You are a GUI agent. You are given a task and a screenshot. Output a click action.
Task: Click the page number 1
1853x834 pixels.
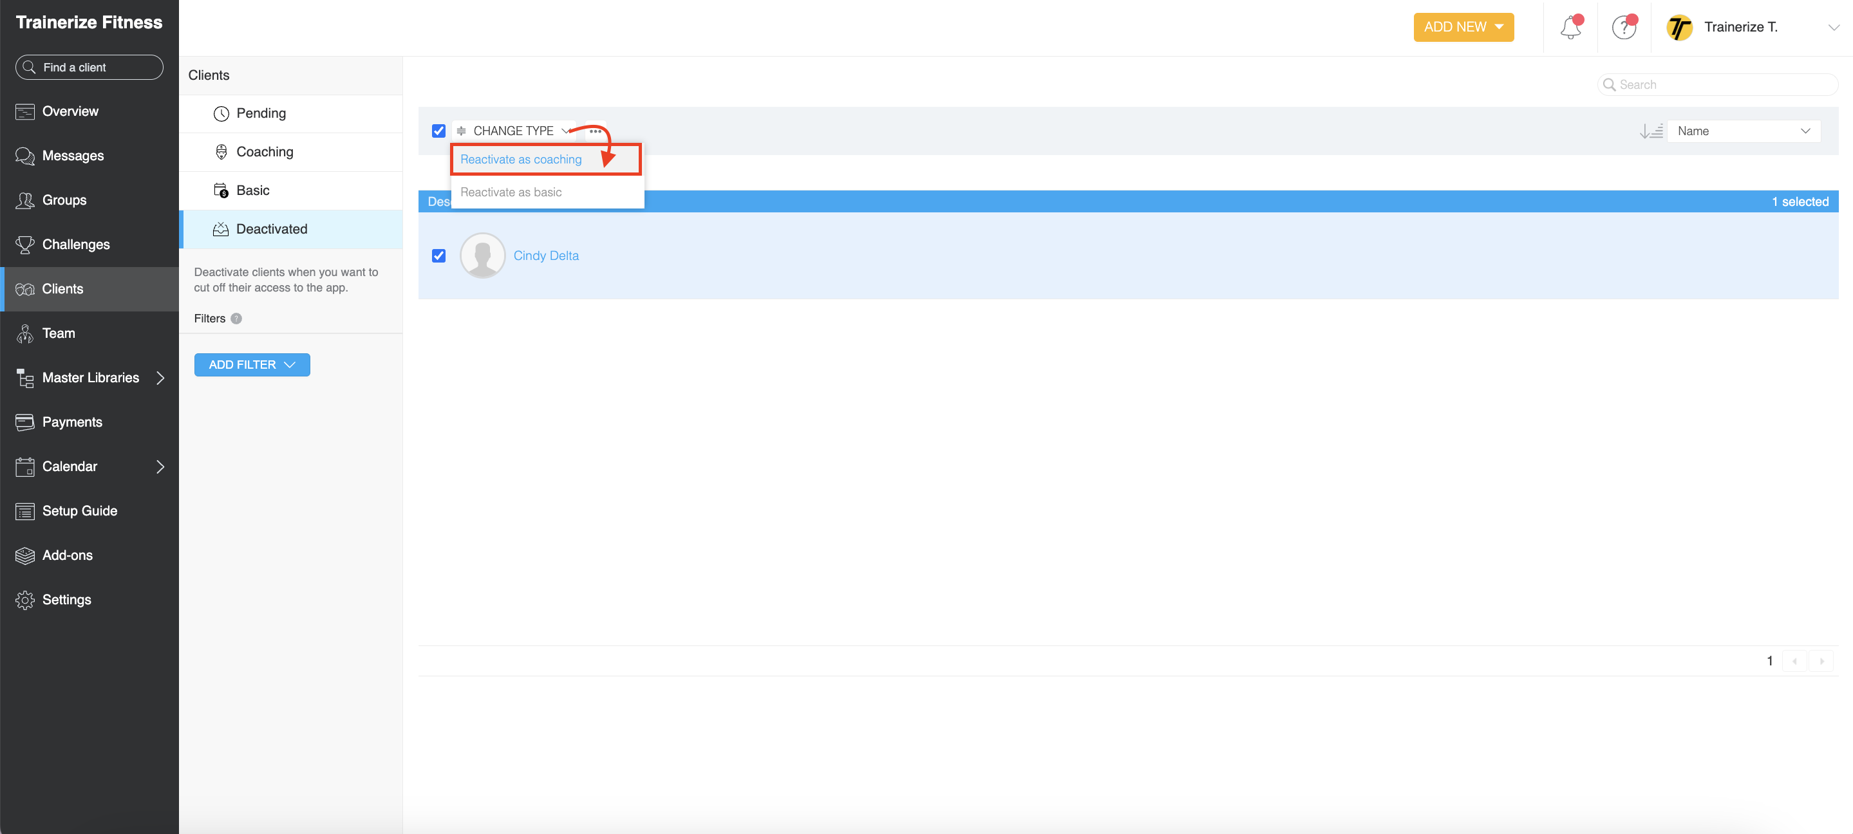click(x=1769, y=662)
